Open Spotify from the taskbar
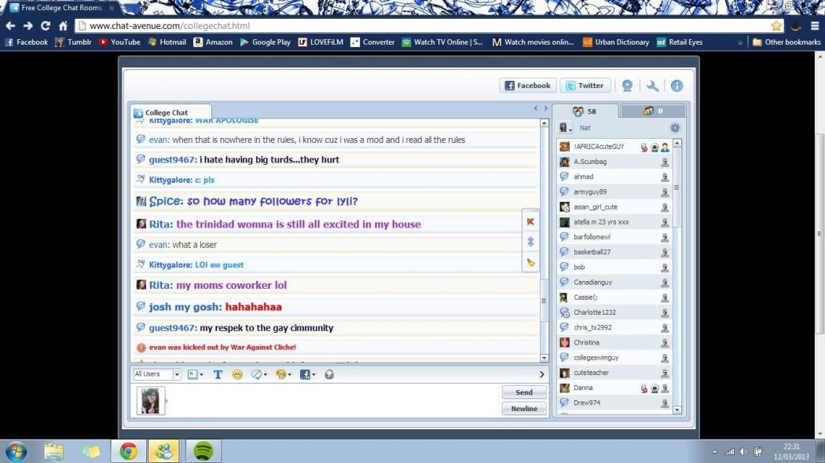825x463 pixels. click(203, 451)
